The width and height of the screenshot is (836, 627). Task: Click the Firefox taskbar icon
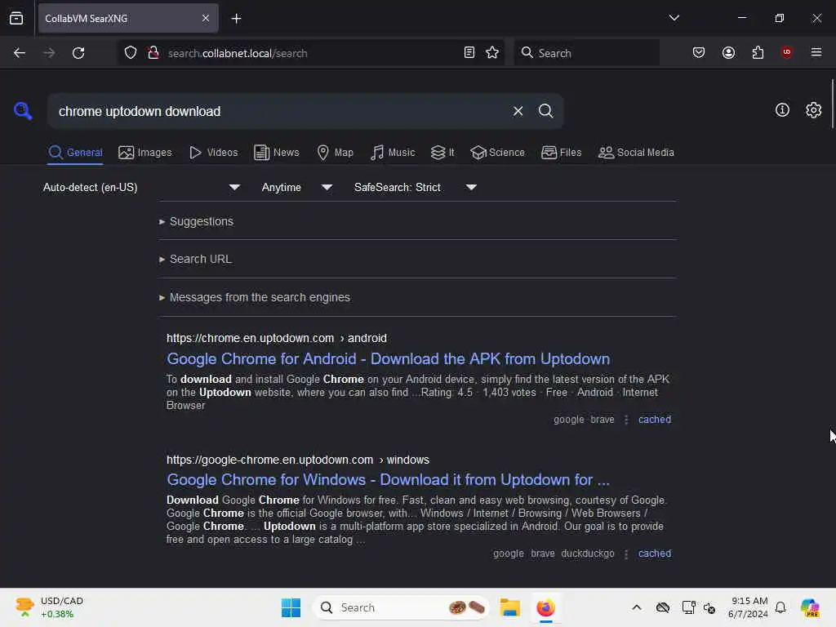click(545, 607)
